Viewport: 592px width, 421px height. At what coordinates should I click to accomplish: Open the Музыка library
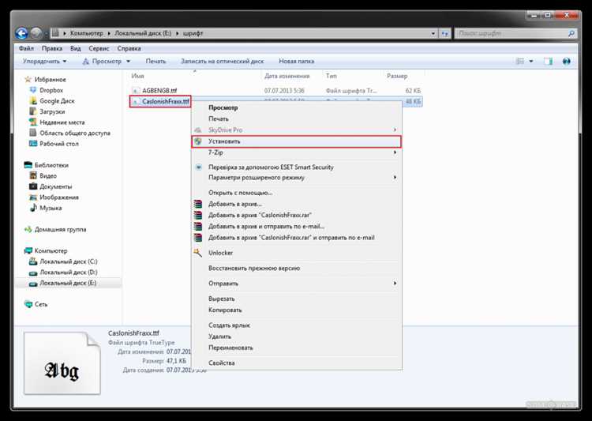tap(51, 208)
